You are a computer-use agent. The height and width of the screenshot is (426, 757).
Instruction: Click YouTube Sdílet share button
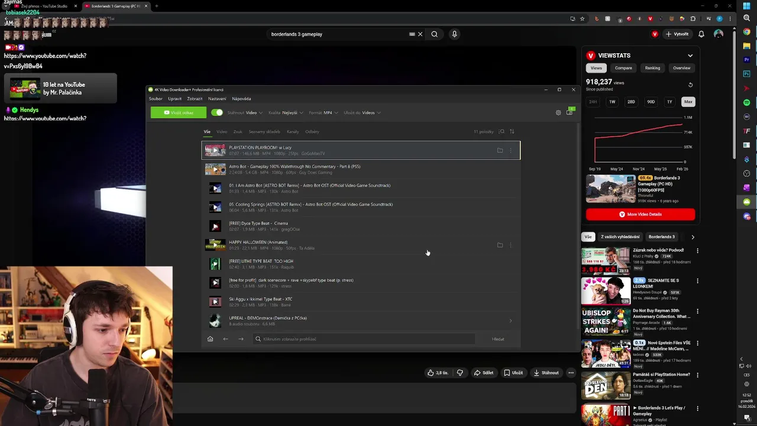click(x=483, y=373)
